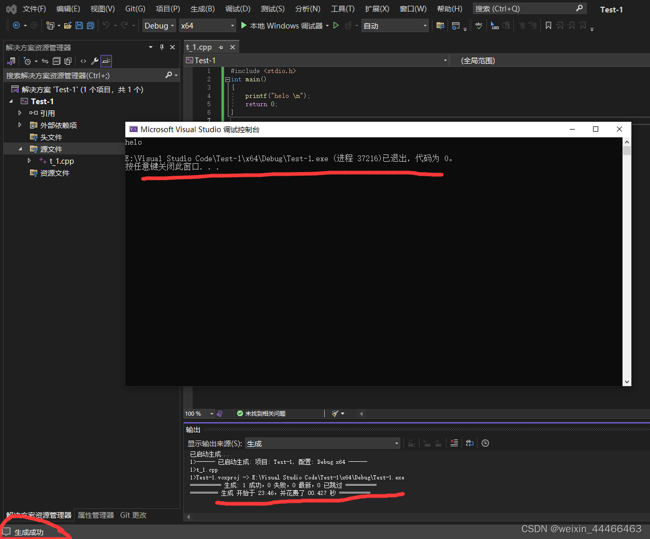The image size is (650, 539).
Task: Toggle a bookmark using the bookmark icon
Action: click(548, 25)
